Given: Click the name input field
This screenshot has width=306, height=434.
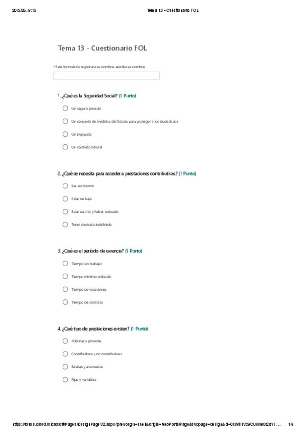Looking at the screenshot, I should tap(106, 76).
